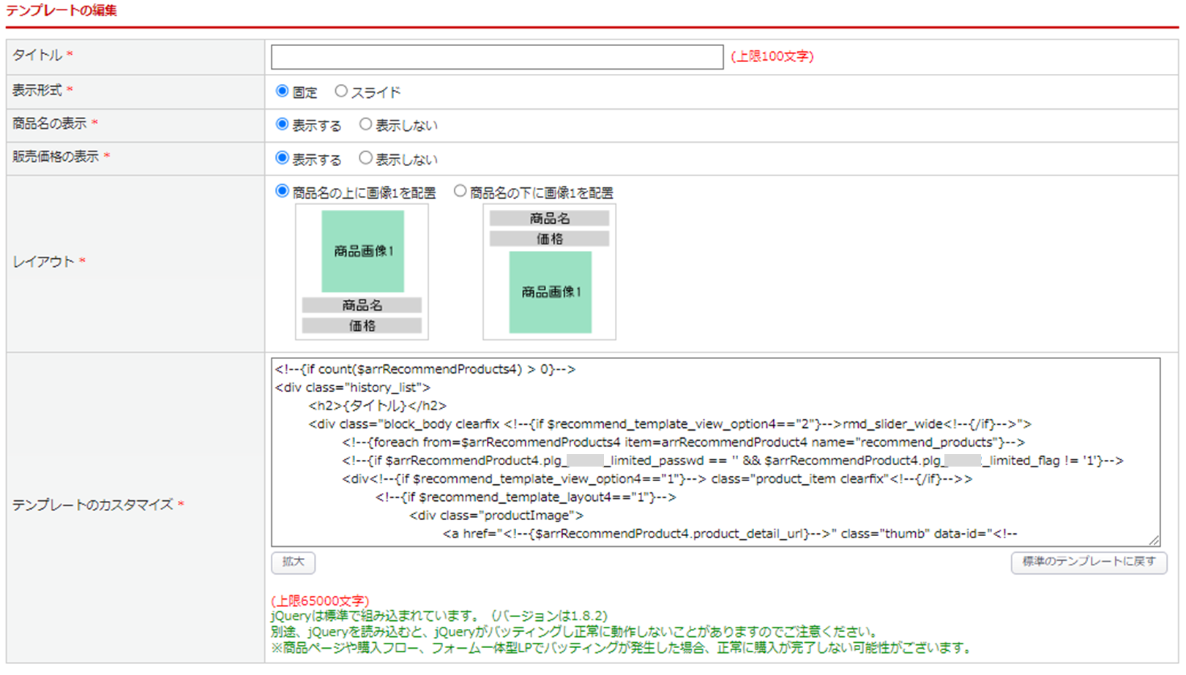The image size is (1186, 675).
Task: Select the 固定 display format option
Action: coord(282,91)
